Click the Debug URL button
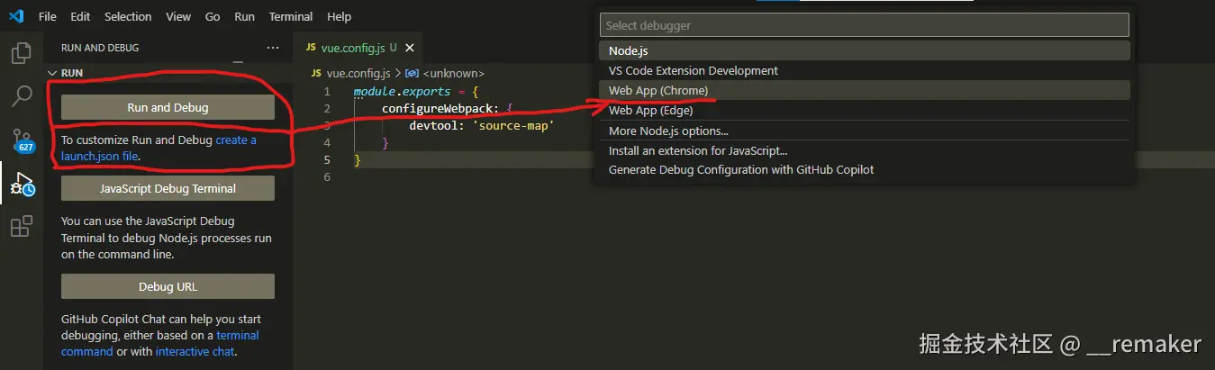The image size is (1215, 370). [168, 286]
